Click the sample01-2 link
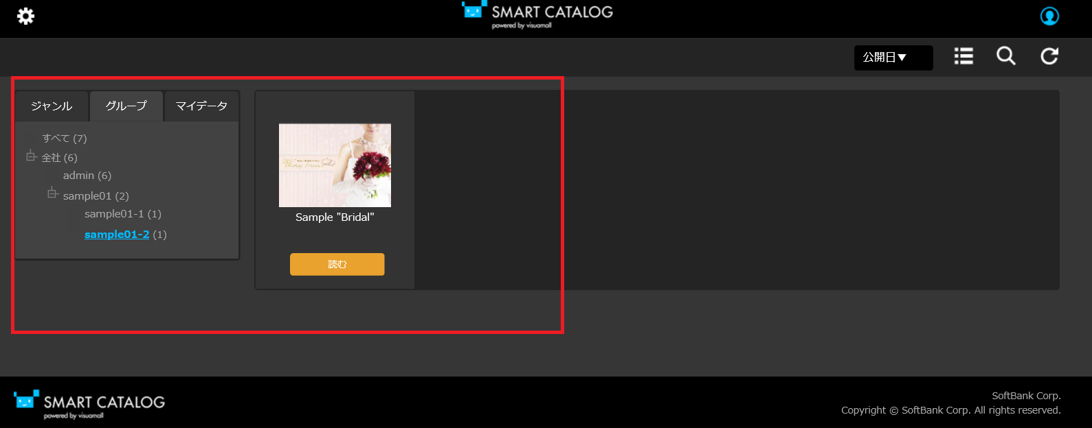Image resolution: width=1092 pixels, height=428 pixels. (x=117, y=235)
